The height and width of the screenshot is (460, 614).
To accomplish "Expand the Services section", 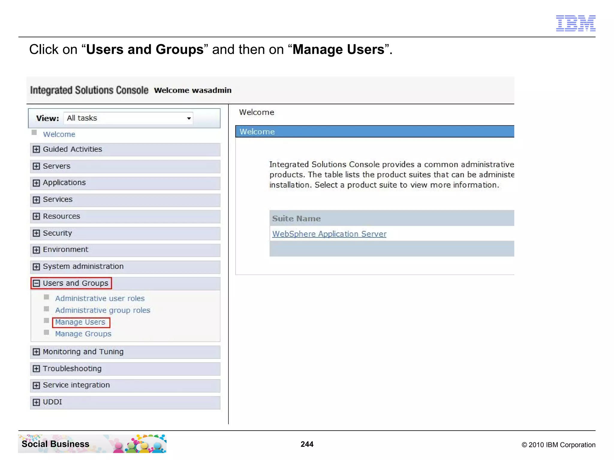I will [x=36, y=199].
